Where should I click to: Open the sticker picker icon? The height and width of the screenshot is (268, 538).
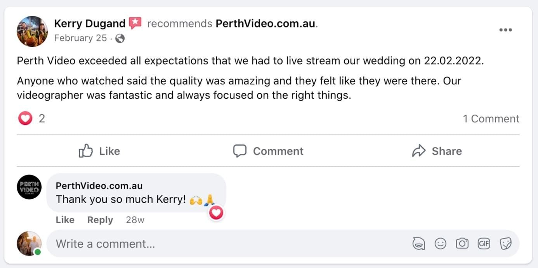point(505,244)
